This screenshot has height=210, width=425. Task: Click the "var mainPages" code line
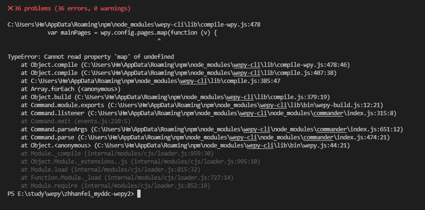(132, 33)
